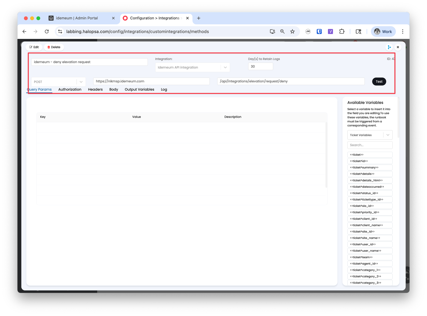Insert the <<ticket^sla_id>> variable
This screenshot has width=427, height=316.
click(370, 206)
